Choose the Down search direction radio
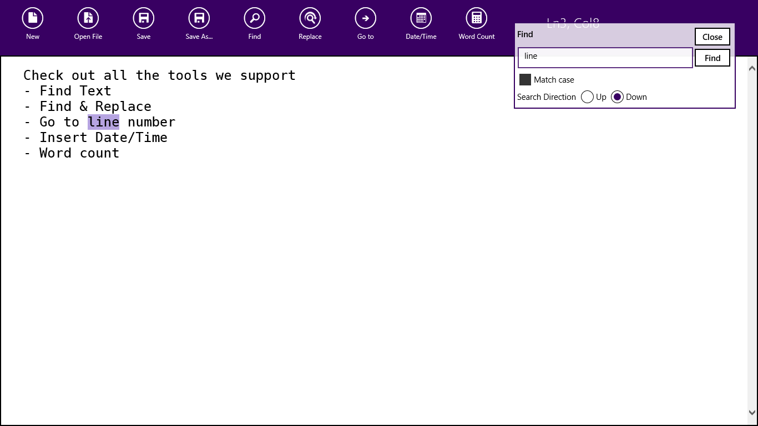The width and height of the screenshot is (758, 426). (617, 97)
